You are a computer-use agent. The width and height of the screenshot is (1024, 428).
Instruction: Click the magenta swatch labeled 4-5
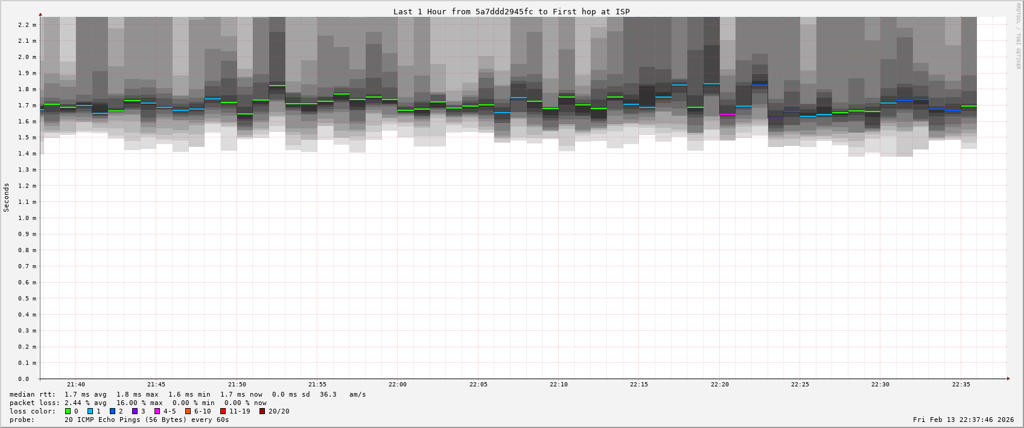157,411
